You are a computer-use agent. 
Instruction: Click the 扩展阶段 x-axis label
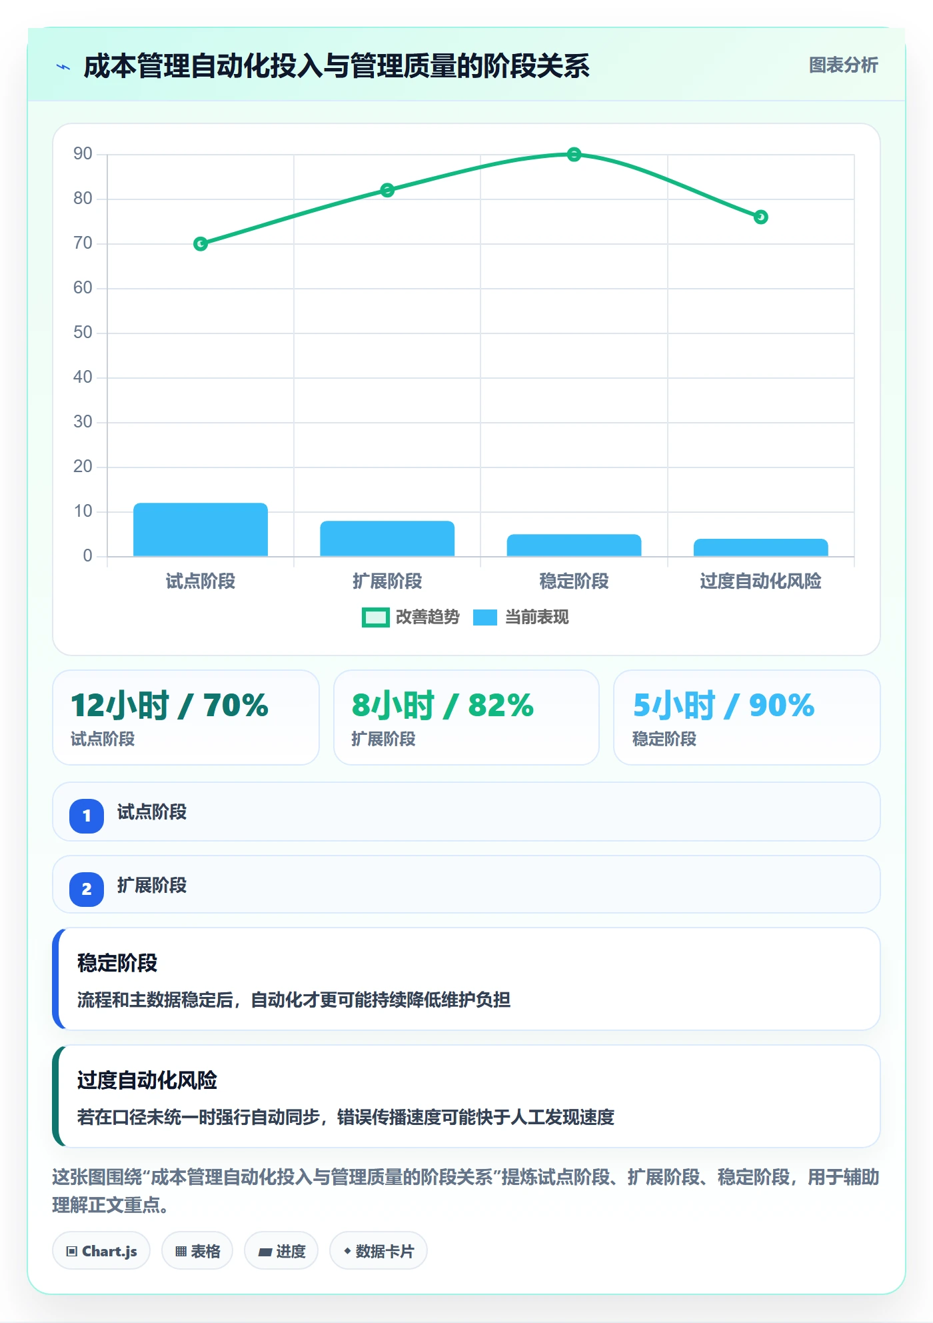(387, 581)
